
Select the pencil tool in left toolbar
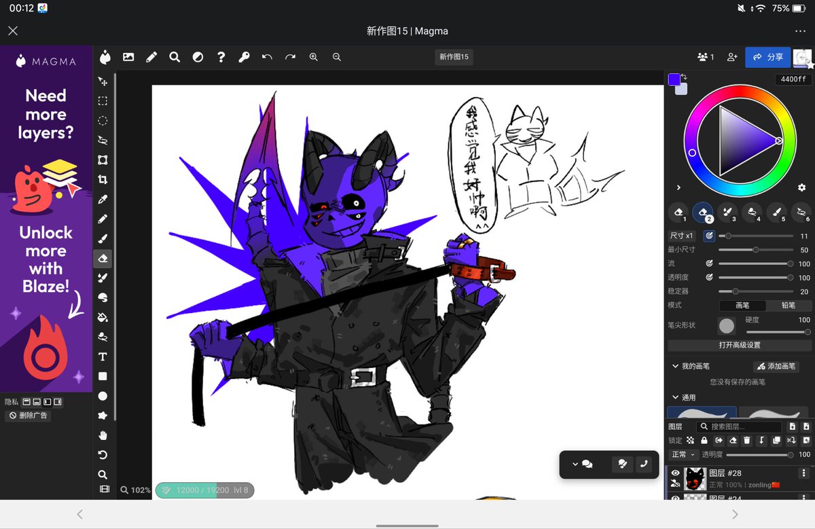coord(103,219)
